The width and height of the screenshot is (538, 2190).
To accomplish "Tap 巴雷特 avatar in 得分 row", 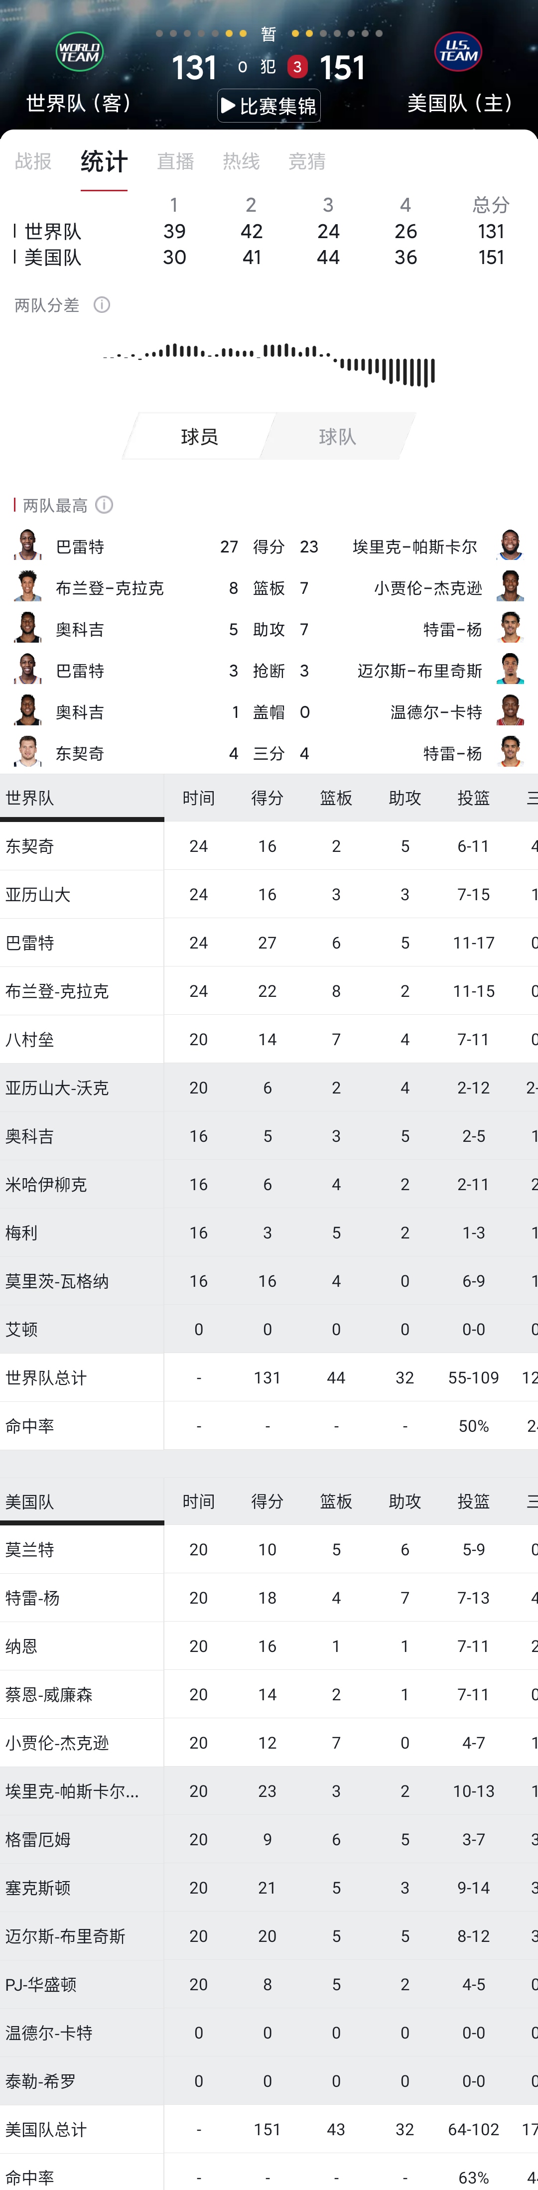I will click(27, 546).
